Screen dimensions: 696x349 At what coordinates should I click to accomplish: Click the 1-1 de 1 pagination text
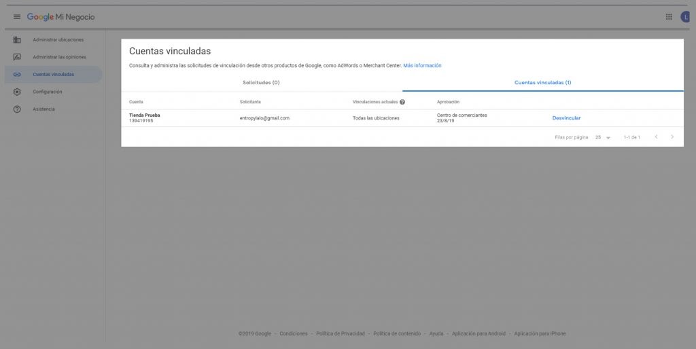[x=631, y=137]
